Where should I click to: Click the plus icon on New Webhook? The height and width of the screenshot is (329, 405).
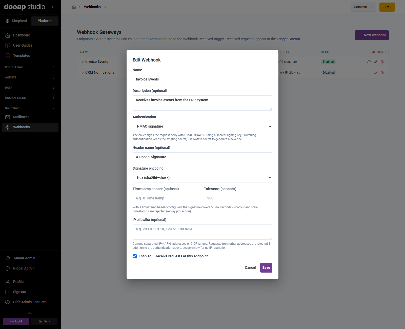coord(359,35)
